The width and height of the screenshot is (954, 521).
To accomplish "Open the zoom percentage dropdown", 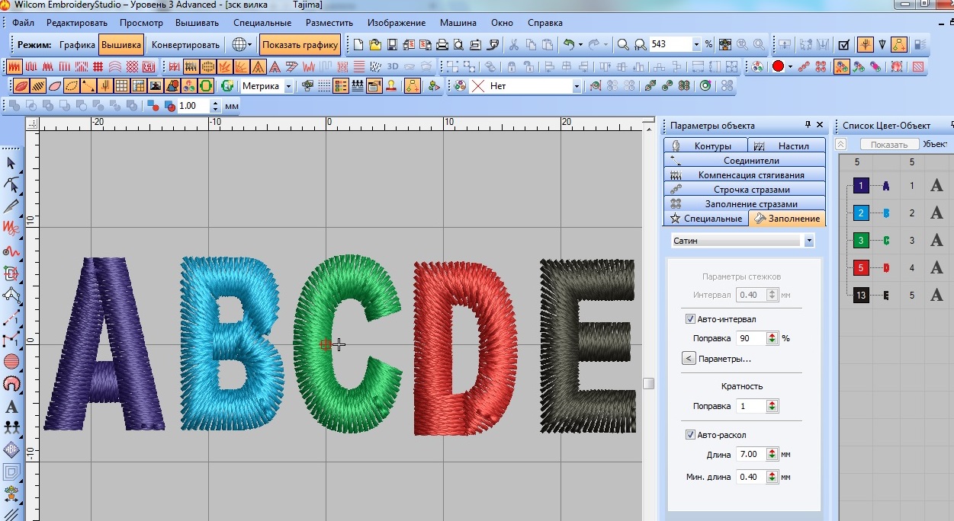I will tap(696, 45).
